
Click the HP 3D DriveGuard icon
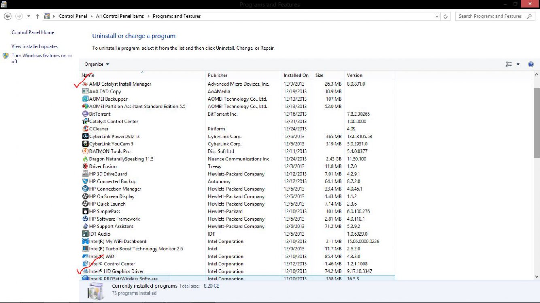coord(85,174)
